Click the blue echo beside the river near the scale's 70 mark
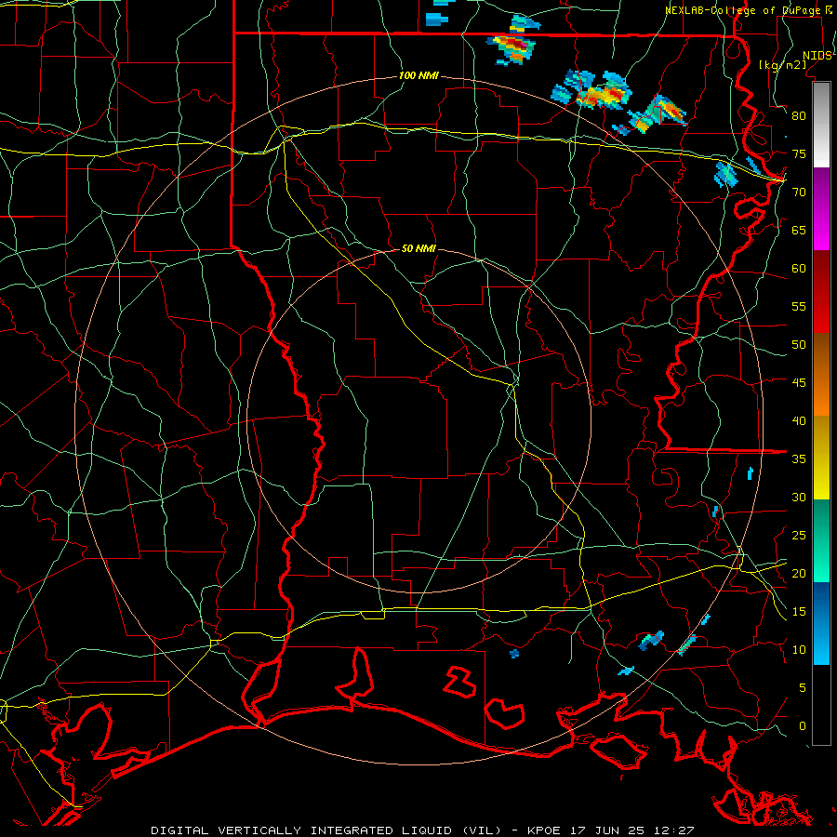The height and width of the screenshot is (837, 837). [x=726, y=174]
